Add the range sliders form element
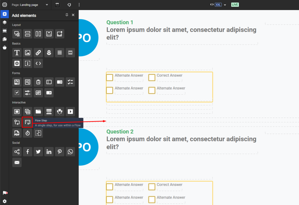The image size is (299, 205). (28, 93)
